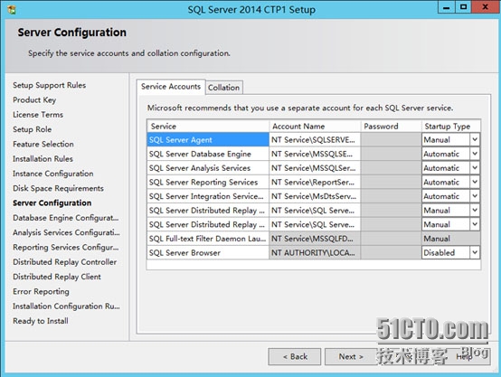
Task: Click the Back button
Action: 295,356
